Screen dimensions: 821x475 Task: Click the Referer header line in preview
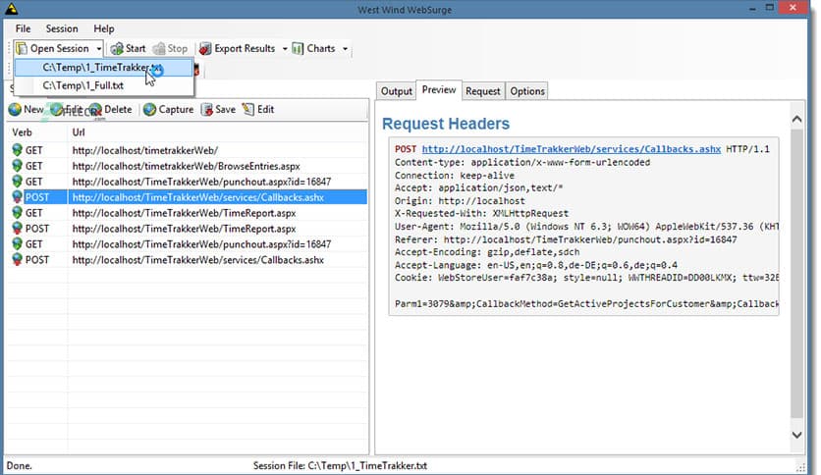pos(566,239)
